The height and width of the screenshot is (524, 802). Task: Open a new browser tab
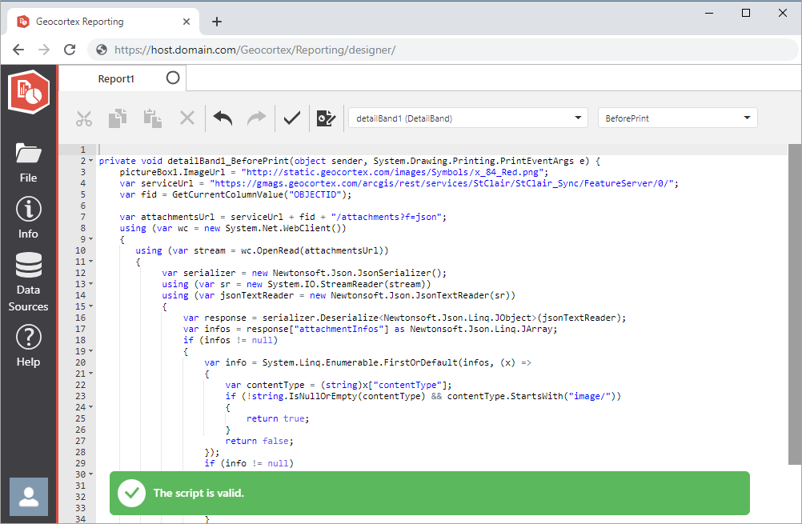click(217, 22)
